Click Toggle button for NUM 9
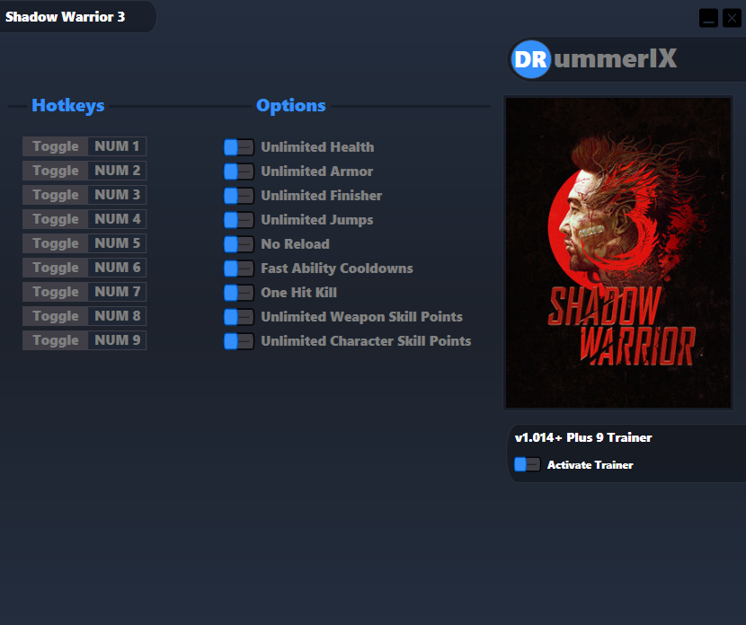This screenshot has width=746, height=625. coord(55,340)
